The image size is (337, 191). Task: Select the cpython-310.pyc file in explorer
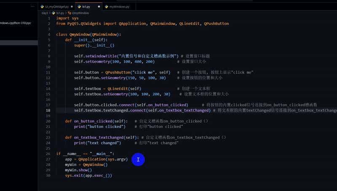coord(16,23)
